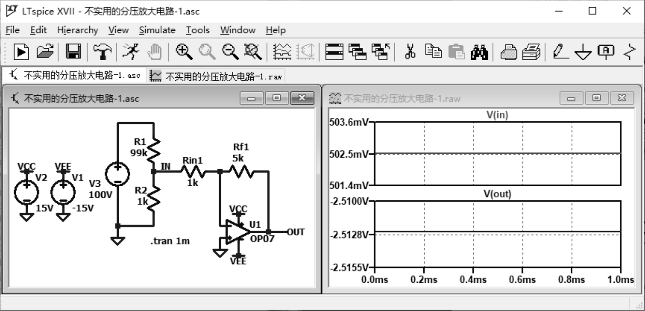The height and width of the screenshot is (311, 645).
Task: Open Print Setup printer icon
Action: (x=509, y=52)
